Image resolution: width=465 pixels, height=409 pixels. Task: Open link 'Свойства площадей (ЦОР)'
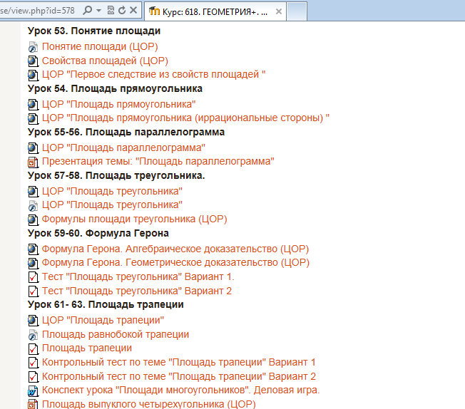[x=105, y=61]
